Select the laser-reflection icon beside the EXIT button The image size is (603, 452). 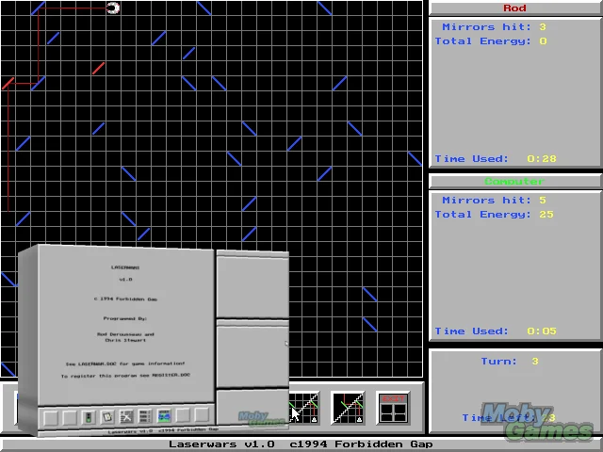348,409
